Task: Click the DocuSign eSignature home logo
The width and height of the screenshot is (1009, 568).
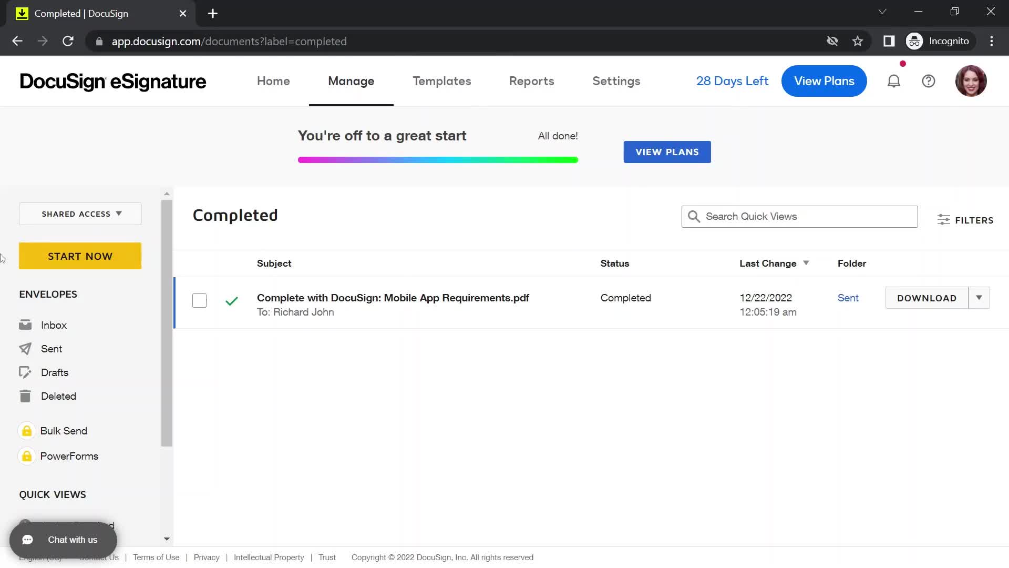Action: pos(112,81)
